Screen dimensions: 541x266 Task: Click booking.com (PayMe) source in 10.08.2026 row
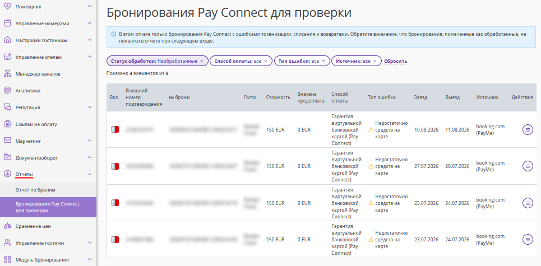pyautogui.click(x=491, y=129)
